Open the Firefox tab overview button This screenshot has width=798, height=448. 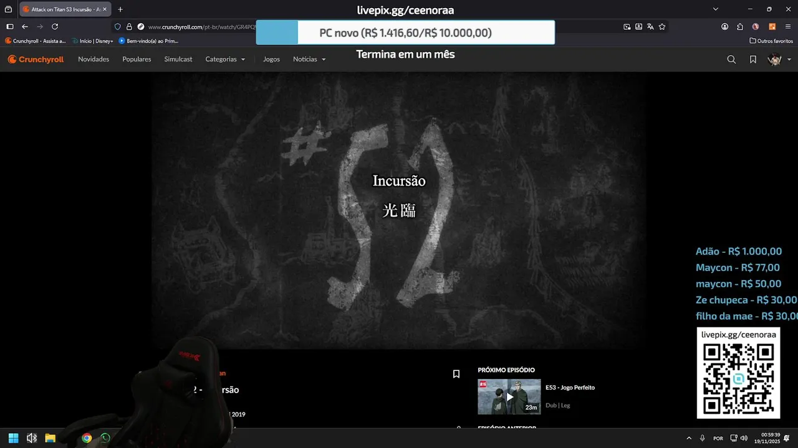tap(8, 9)
